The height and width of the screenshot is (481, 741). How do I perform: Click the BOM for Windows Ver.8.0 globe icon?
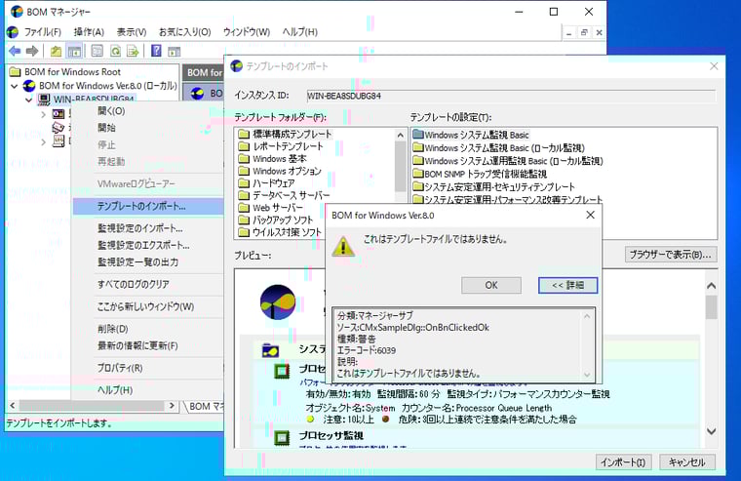coord(29,86)
